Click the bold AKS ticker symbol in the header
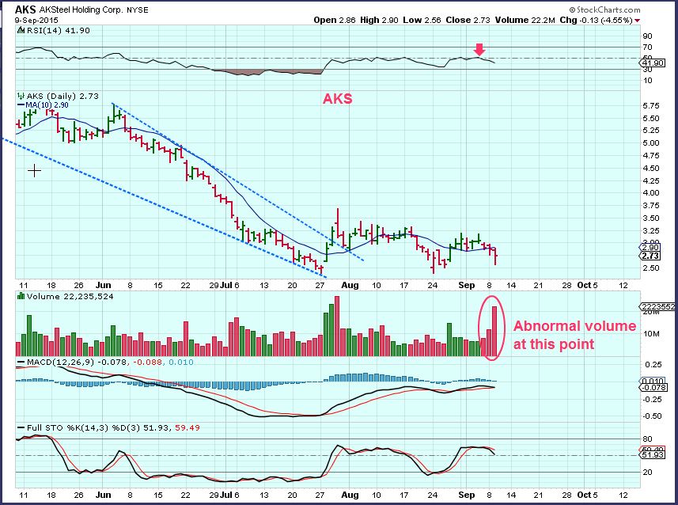 (25, 10)
